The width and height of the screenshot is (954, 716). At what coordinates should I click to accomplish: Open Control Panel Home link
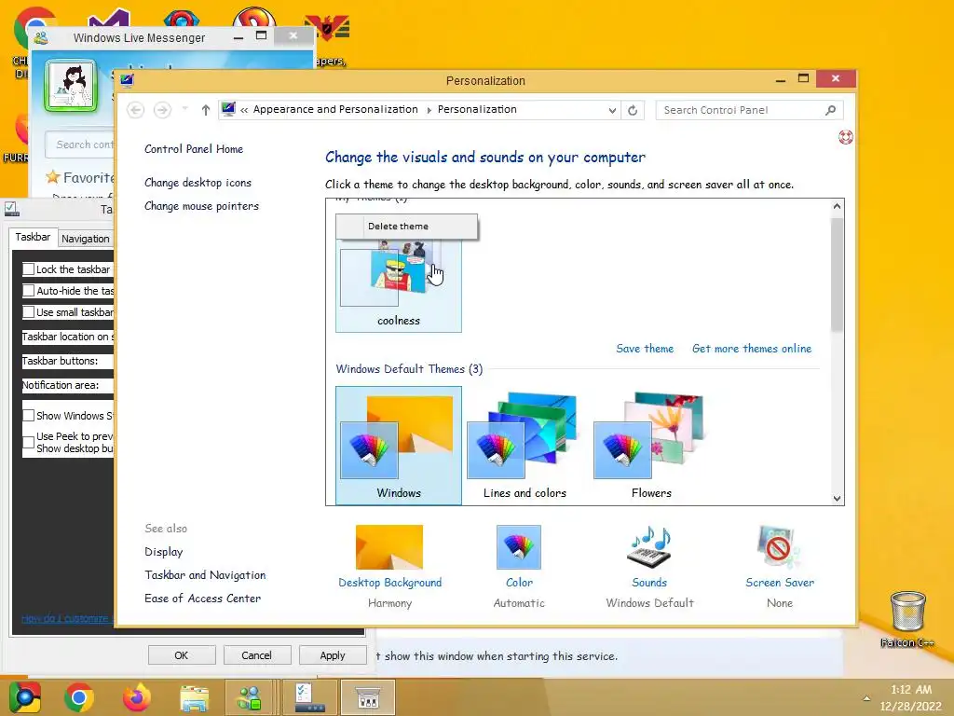tap(194, 148)
